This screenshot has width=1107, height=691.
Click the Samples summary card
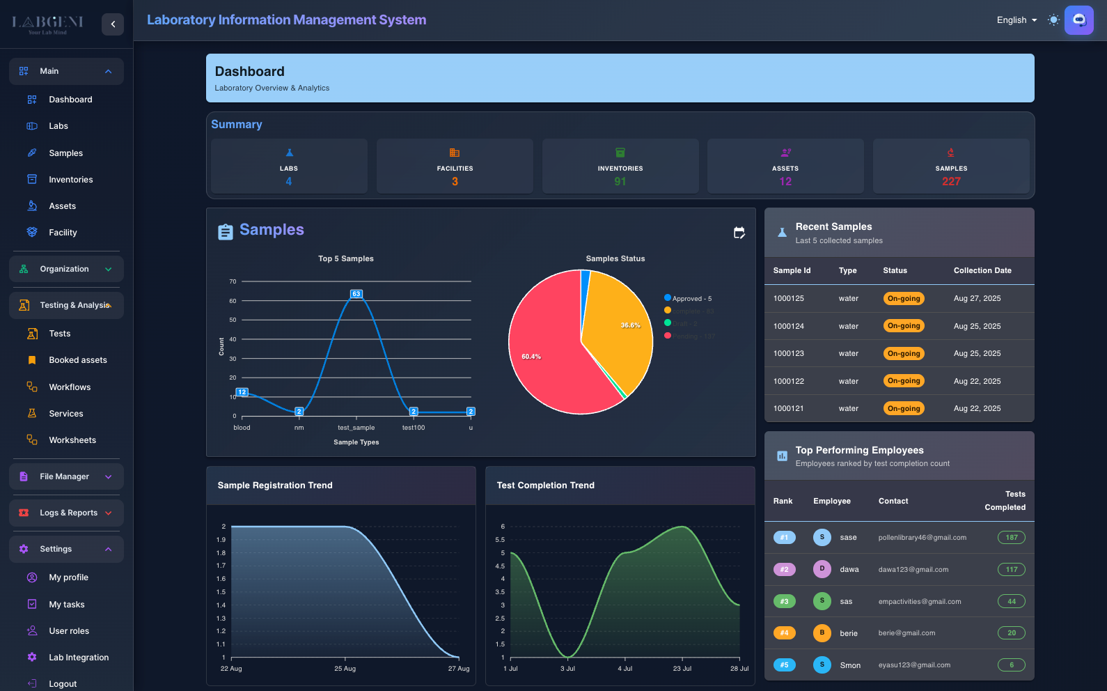[x=950, y=166]
